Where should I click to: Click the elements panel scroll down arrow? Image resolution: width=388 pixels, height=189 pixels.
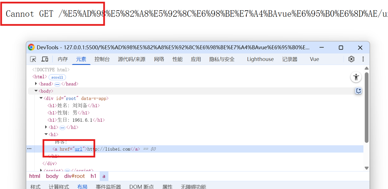(366, 168)
